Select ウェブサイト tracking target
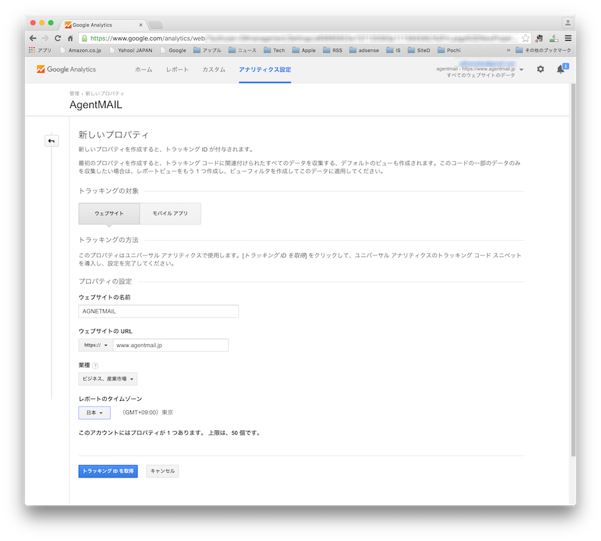601x541 pixels. coord(109,213)
